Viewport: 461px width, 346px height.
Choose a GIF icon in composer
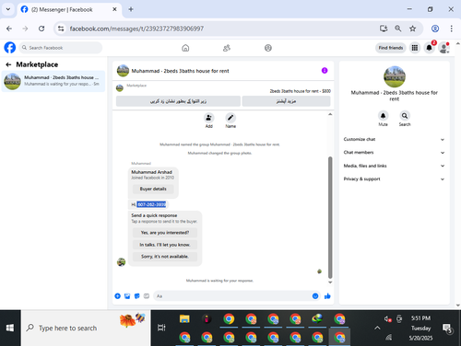click(x=147, y=296)
